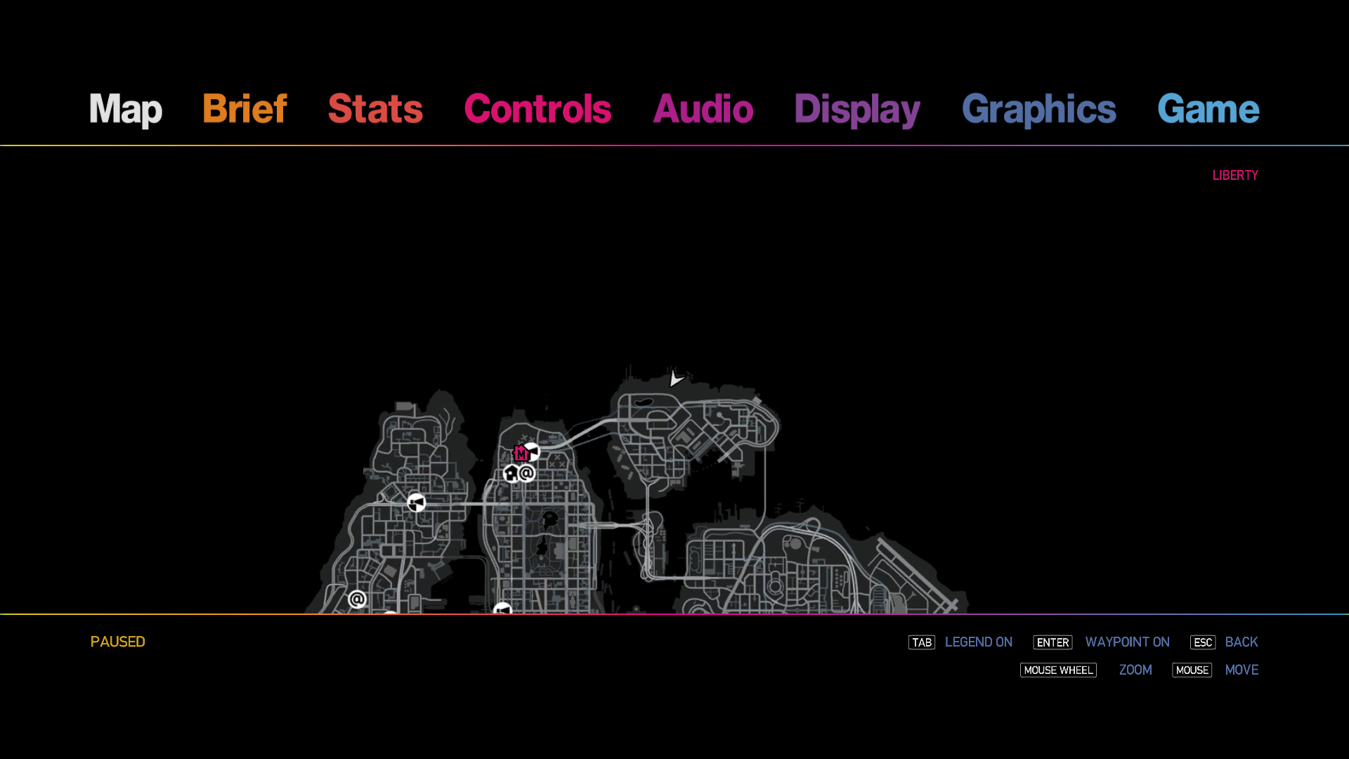
Task: Click the TAB key hint
Action: click(921, 642)
